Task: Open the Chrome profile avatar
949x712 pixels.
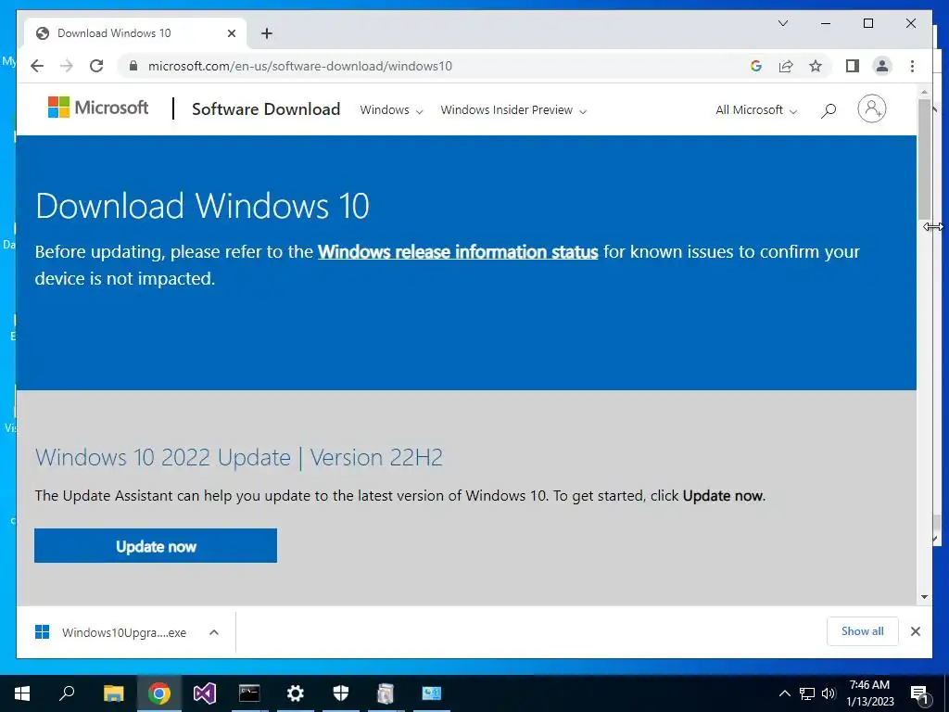Action: point(882,66)
